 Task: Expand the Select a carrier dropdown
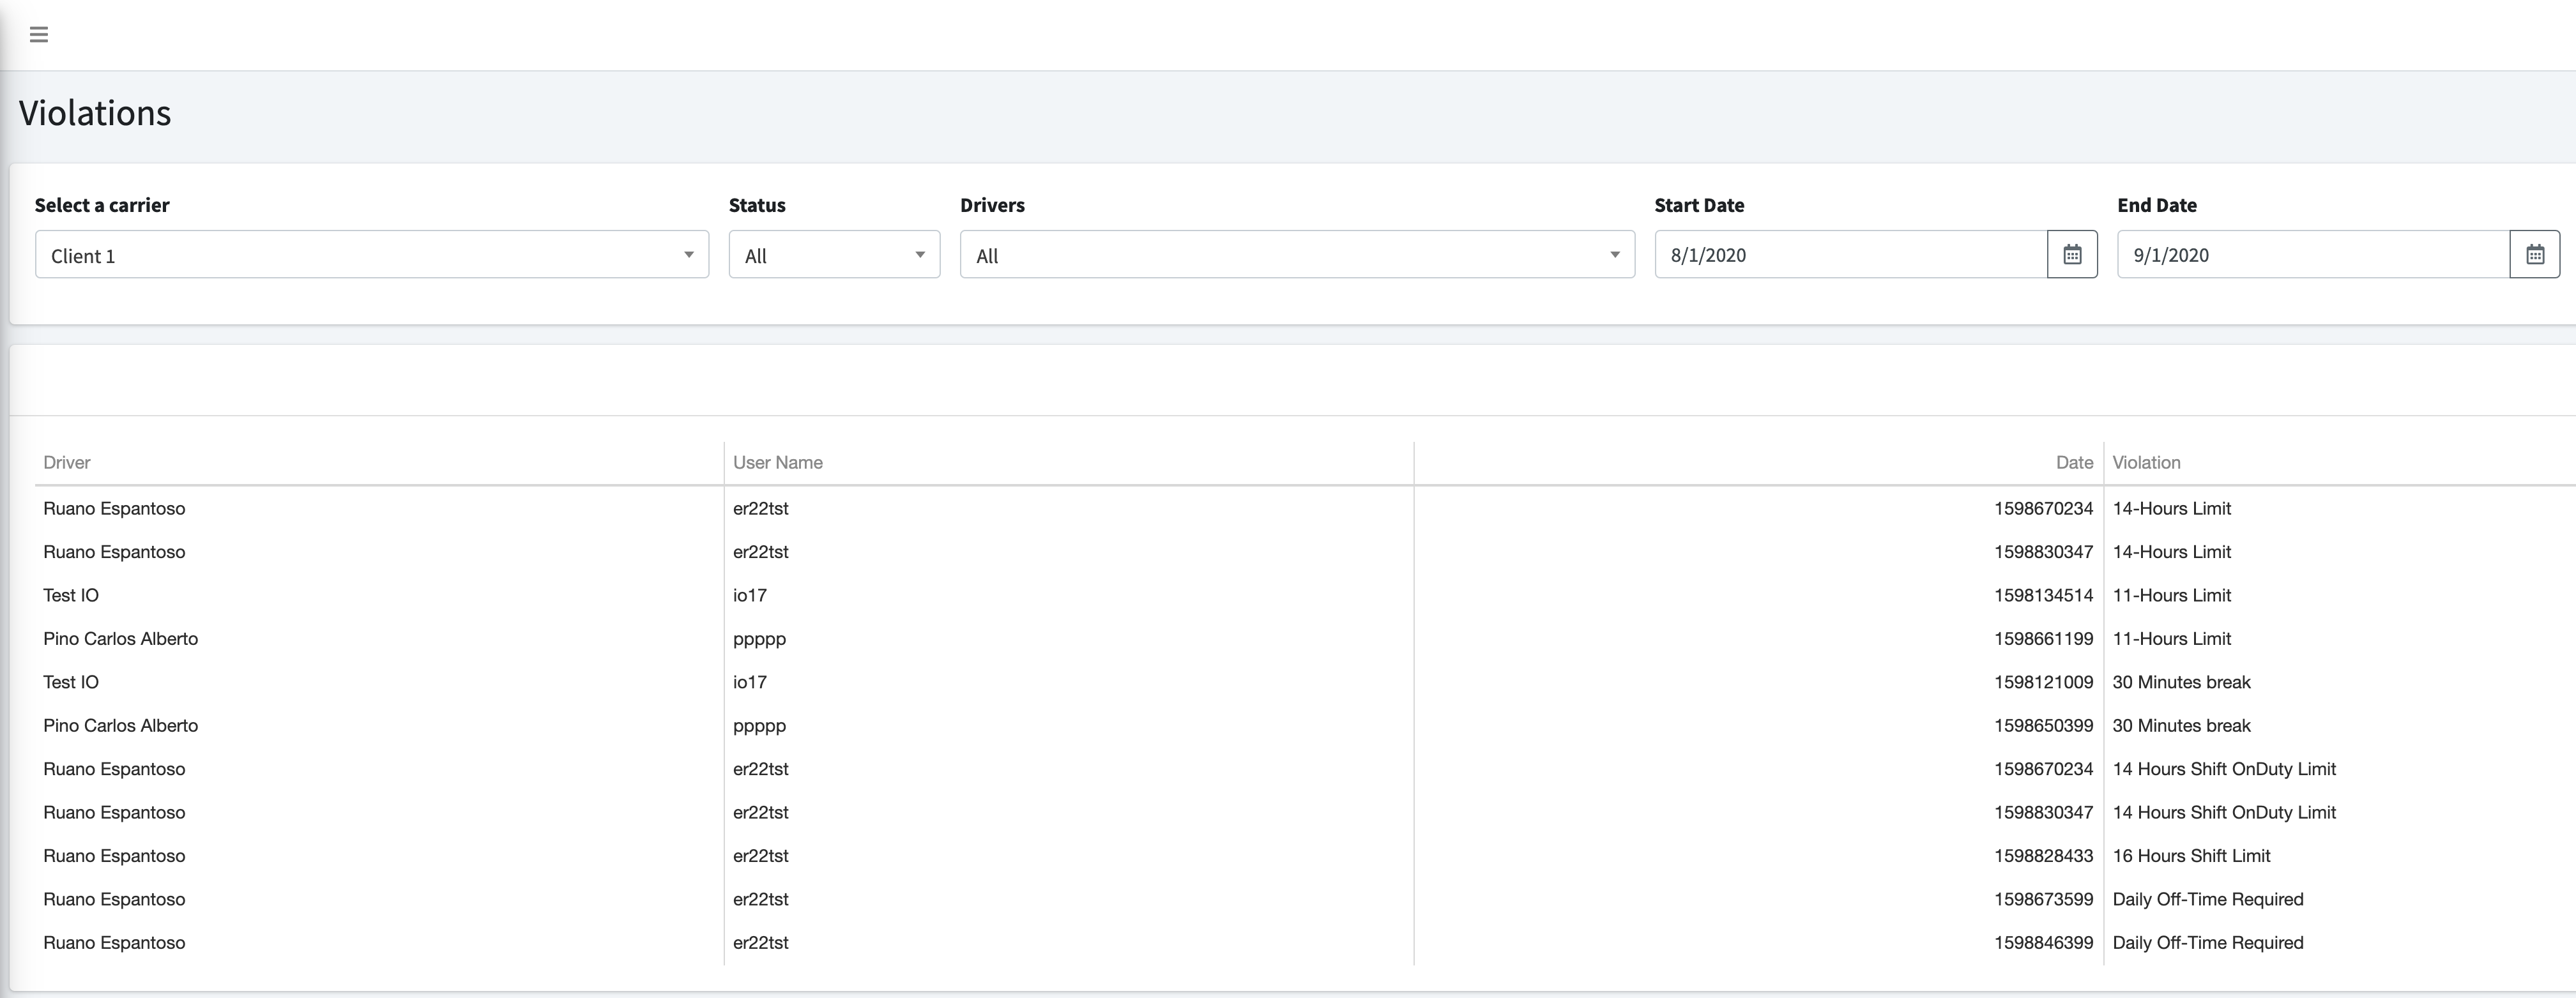(372, 254)
